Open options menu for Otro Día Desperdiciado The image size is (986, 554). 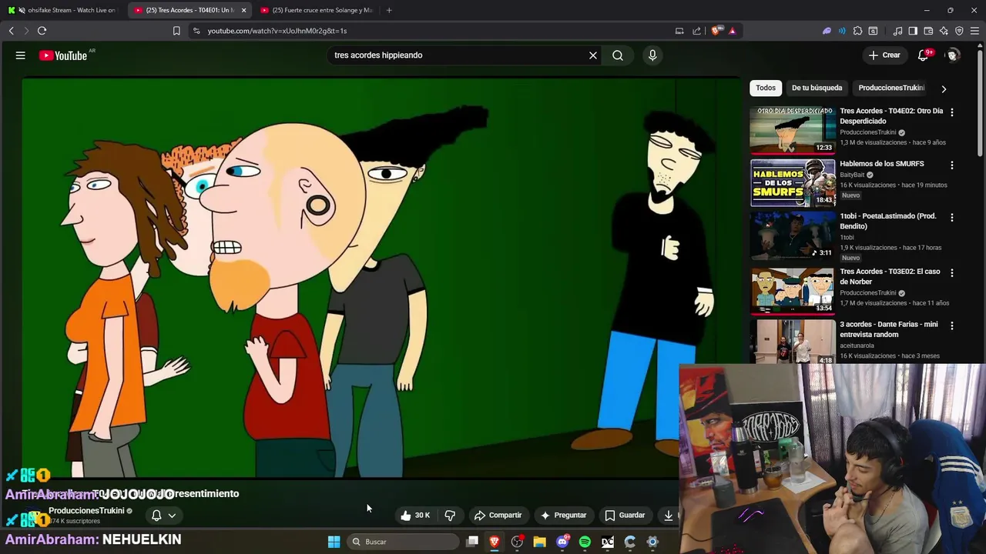[x=952, y=112]
